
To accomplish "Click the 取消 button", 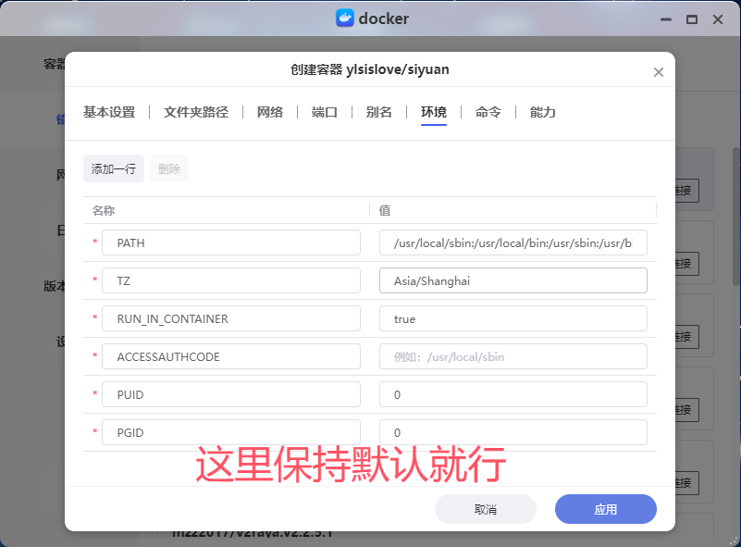I will tap(486, 509).
